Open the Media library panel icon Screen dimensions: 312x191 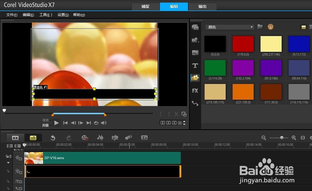(x=195, y=27)
